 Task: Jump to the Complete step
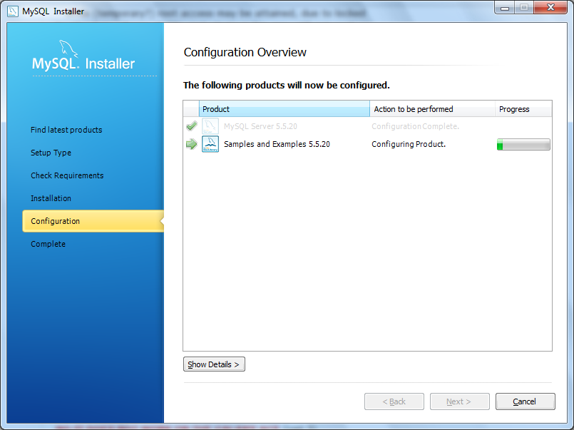point(48,244)
